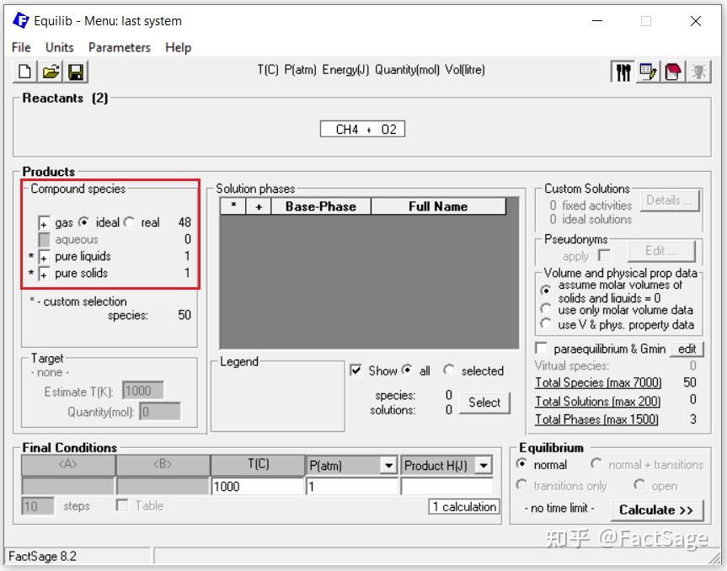Select the Show selected radio button
Viewport: 727px width, 571px height.
click(x=448, y=370)
